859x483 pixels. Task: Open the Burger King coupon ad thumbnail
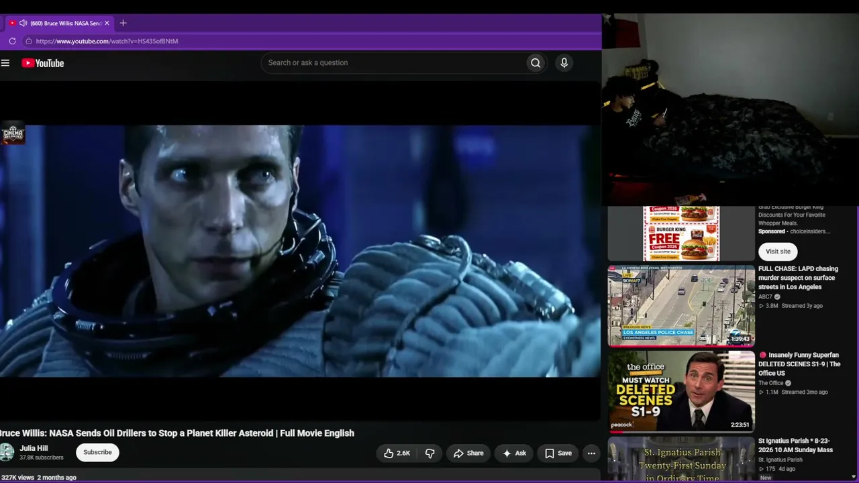pos(681,233)
